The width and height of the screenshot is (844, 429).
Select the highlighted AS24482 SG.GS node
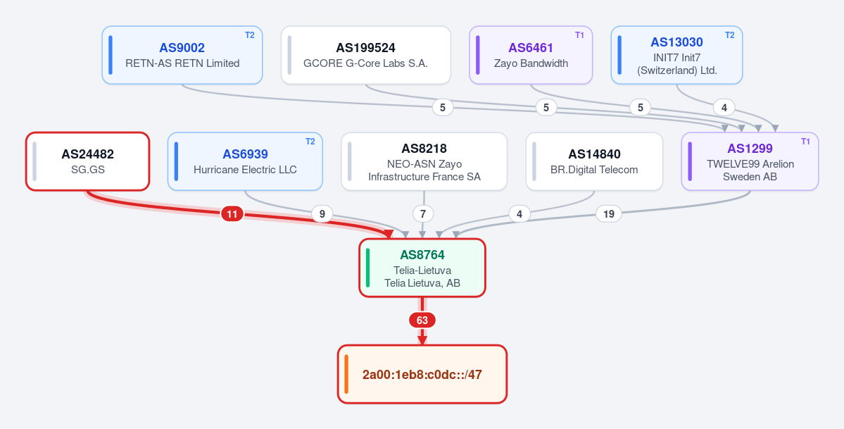[x=88, y=161]
